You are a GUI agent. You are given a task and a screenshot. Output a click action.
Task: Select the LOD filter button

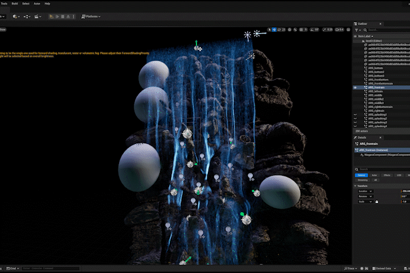(399, 175)
